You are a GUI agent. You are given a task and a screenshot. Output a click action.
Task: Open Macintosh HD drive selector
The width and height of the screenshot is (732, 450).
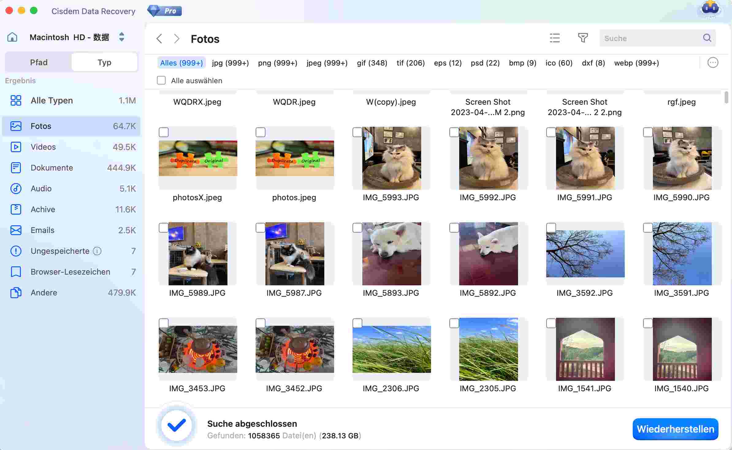[x=121, y=37]
